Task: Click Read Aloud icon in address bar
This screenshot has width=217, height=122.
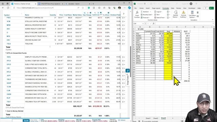Action: click(78, 8)
